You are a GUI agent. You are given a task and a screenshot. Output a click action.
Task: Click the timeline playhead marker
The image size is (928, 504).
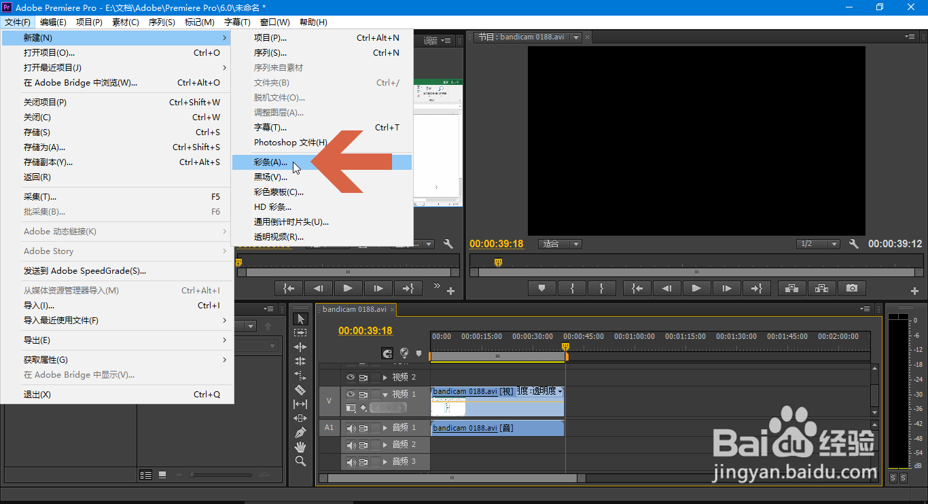(x=565, y=347)
